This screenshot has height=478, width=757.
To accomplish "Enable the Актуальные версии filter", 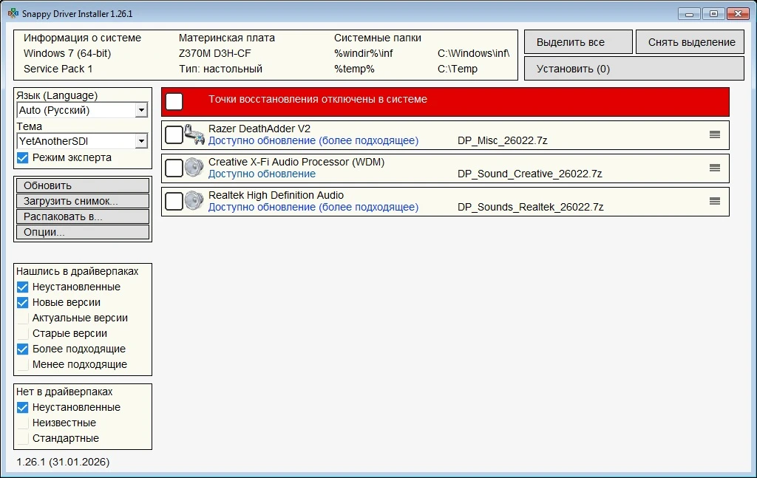I will pos(23,318).
